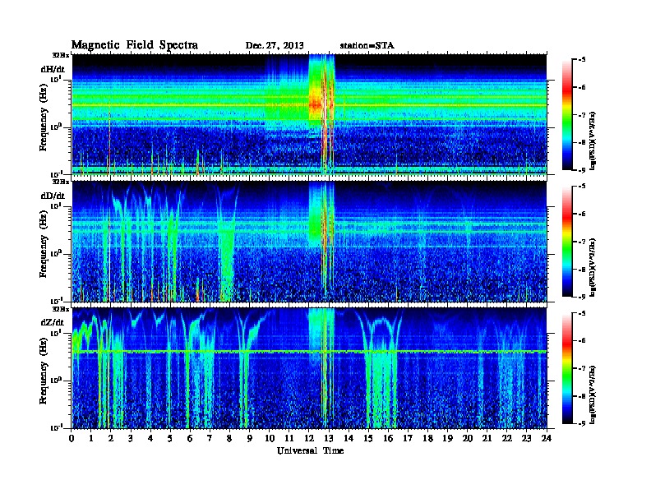Select the "dZ/dt" panel label
Image resolution: width=651 pixels, height=503 pixels.
click(x=53, y=322)
